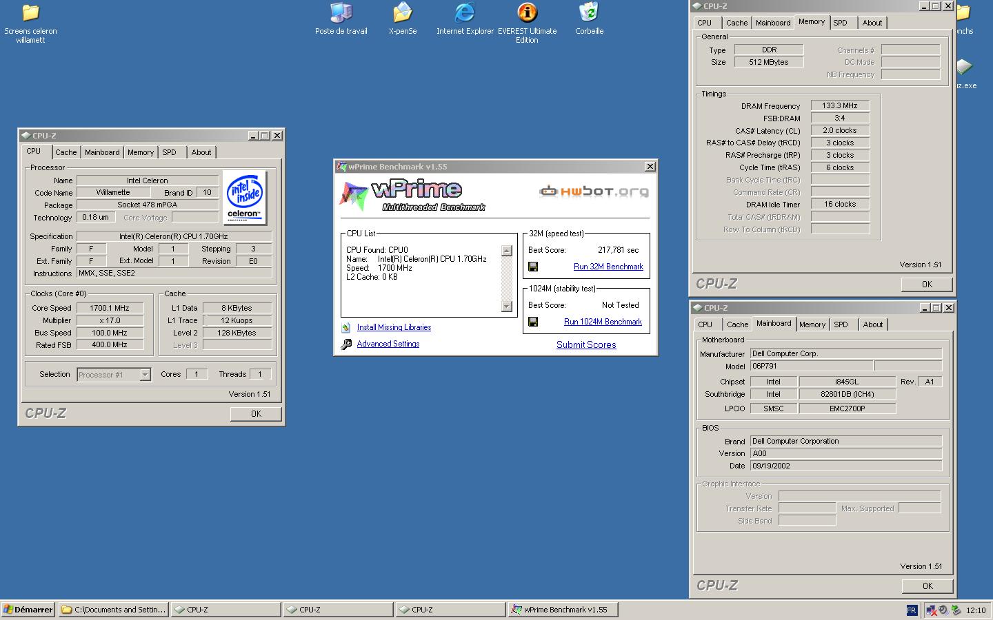The height and width of the screenshot is (620, 993).
Task: Click Core Speed value 1700.1 MHz
Action: [110, 309]
